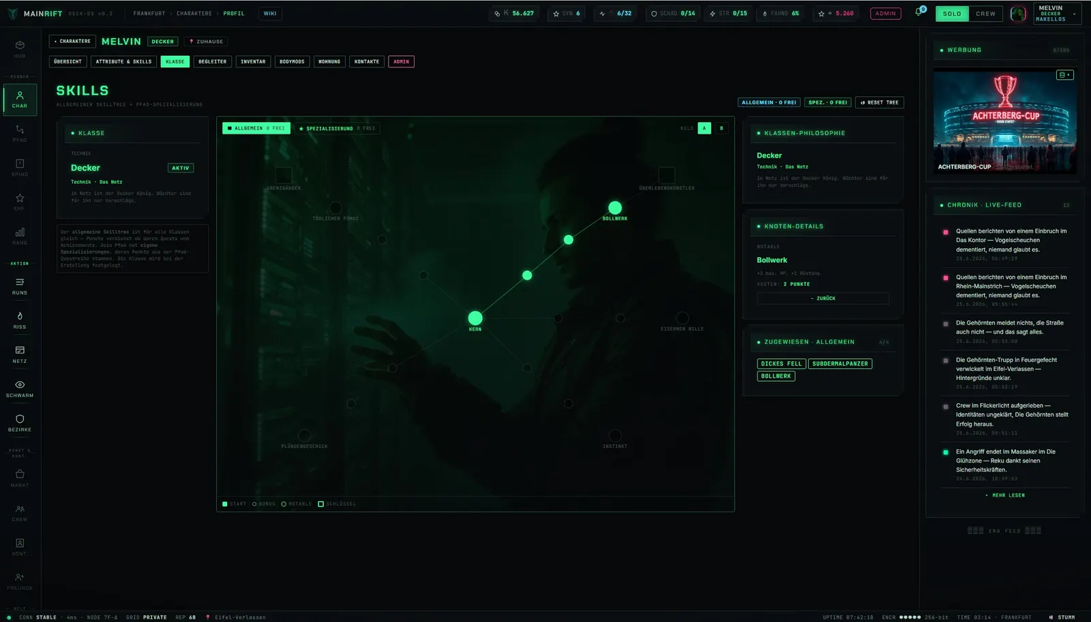Click the notification bell icon
The width and height of the screenshot is (1091, 622).
pyautogui.click(x=918, y=13)
